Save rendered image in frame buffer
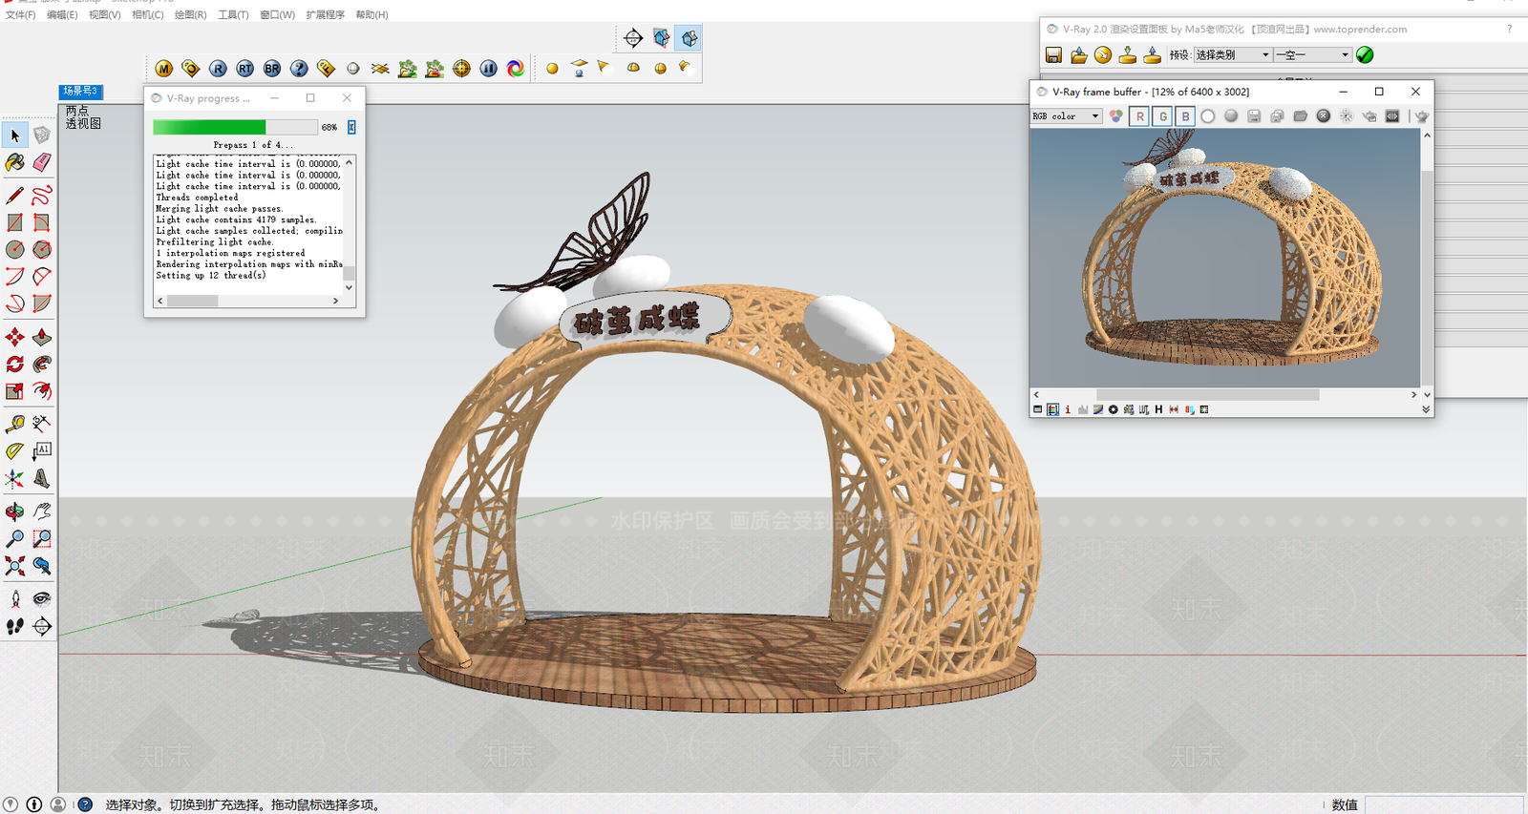Screen dimensions: 1528x814 (1254, 116)
